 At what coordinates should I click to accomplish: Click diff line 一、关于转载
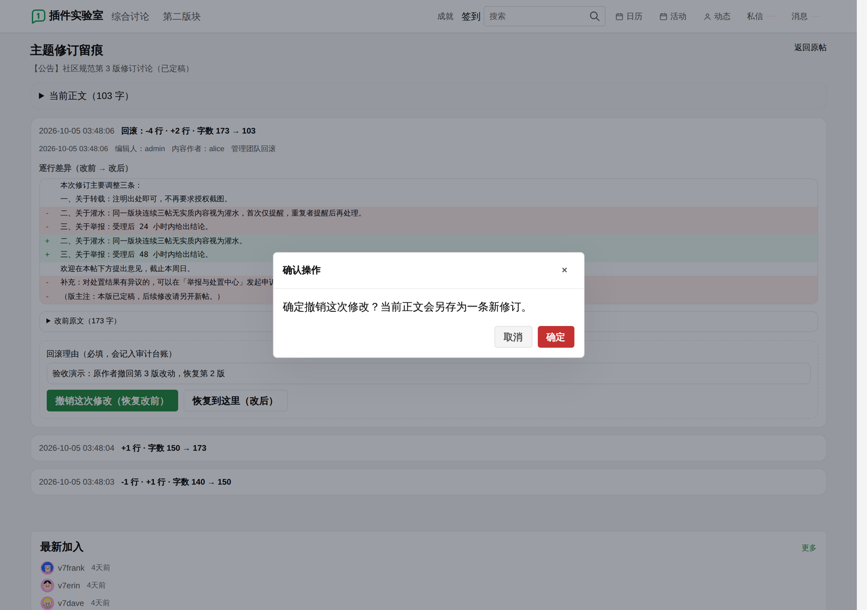tap(428, 199)
